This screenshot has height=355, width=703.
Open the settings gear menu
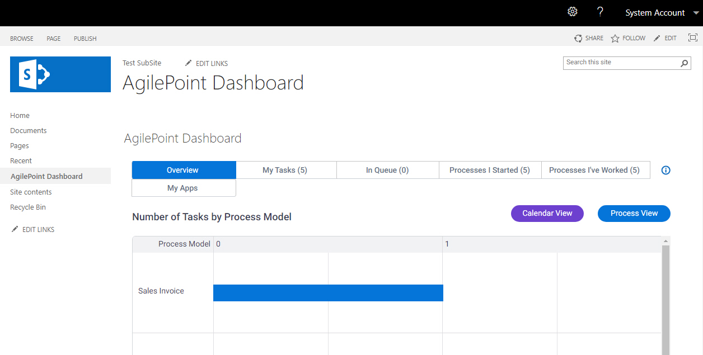(x=572, y=12)
